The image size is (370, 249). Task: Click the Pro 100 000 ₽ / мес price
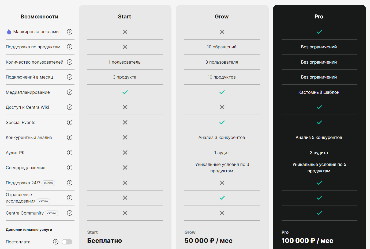click(307, 241)
